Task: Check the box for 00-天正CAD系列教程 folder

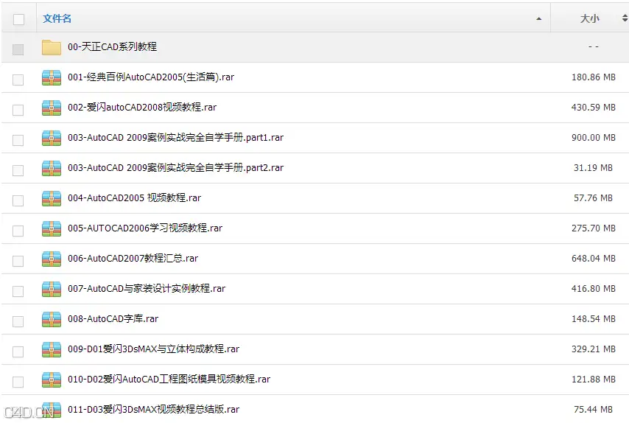Action: tap(18, 49)
